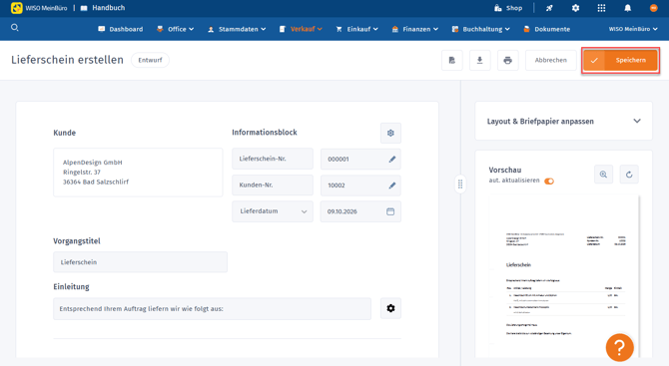669x366 pixels.
Task: Click the Einleitung text field
Action: click(212, 309)
